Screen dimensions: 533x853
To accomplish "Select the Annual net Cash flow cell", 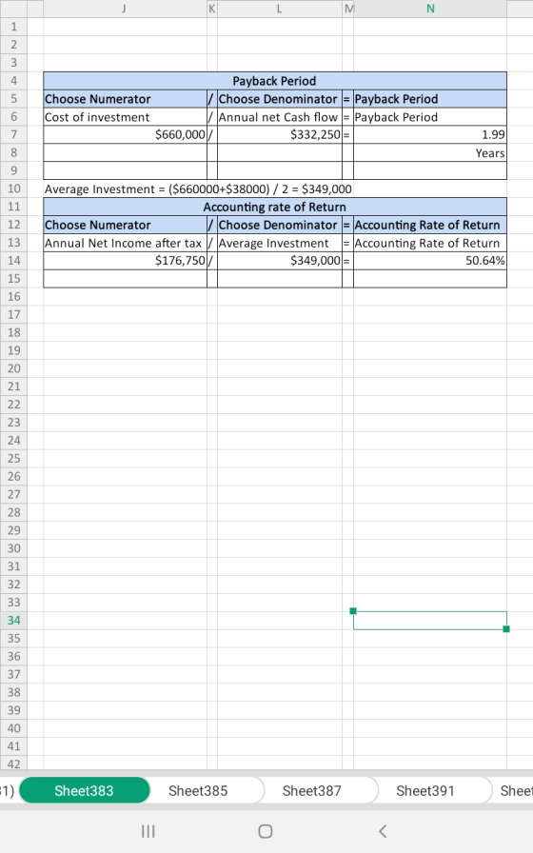I will point(280,117).
